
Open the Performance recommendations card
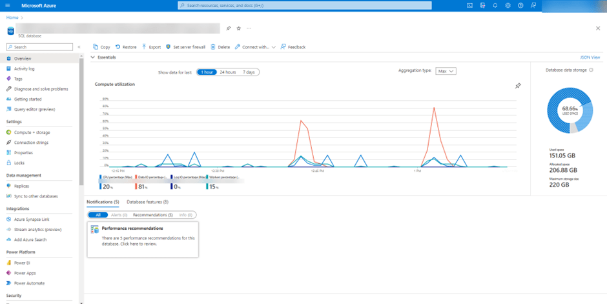tap(143, 239)
